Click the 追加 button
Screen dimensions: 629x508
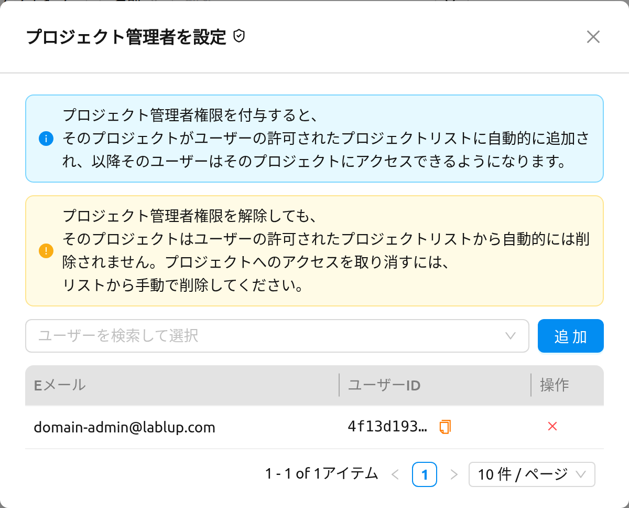tap(571, 336)
